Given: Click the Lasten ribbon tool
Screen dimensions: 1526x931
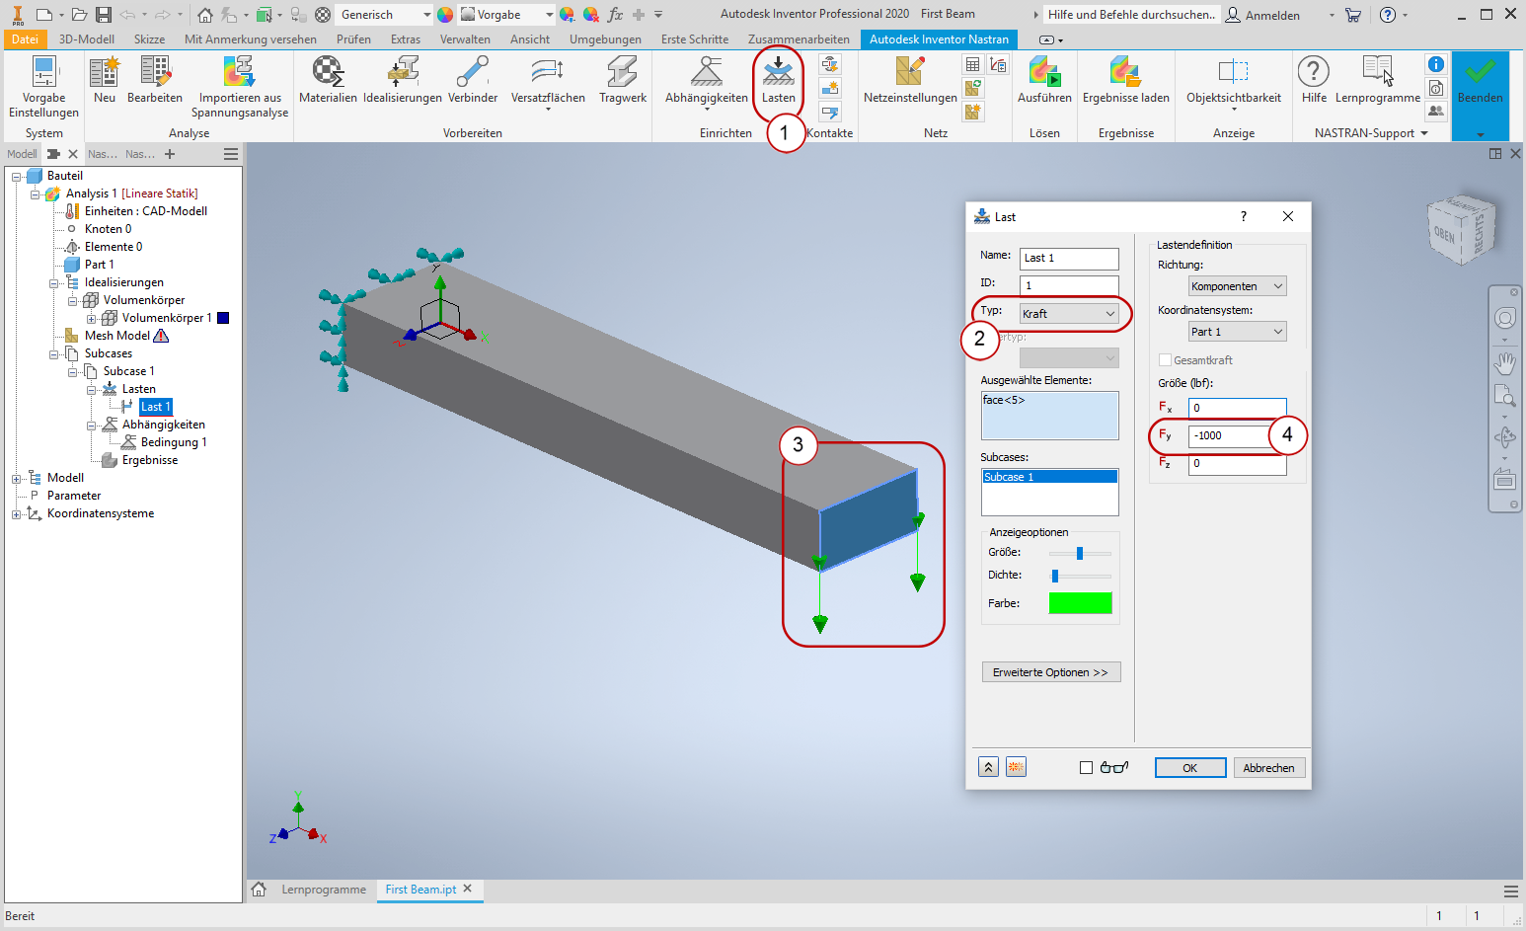Looking at the screenshot, I should pos(779,79).
